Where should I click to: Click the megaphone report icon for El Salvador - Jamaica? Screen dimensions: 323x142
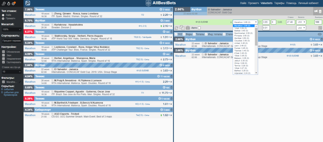pos(316,12)
